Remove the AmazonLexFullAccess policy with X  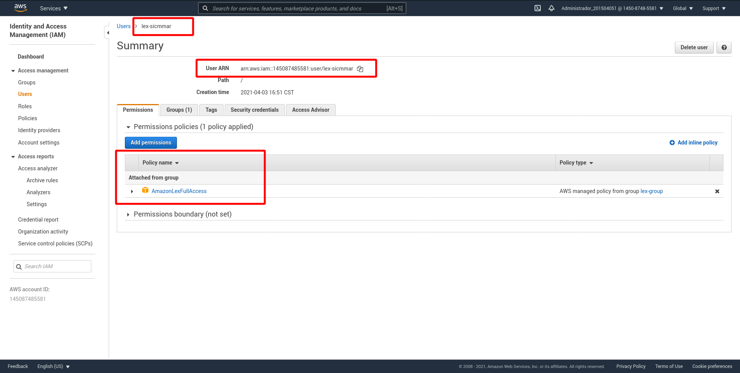point(717,192)
